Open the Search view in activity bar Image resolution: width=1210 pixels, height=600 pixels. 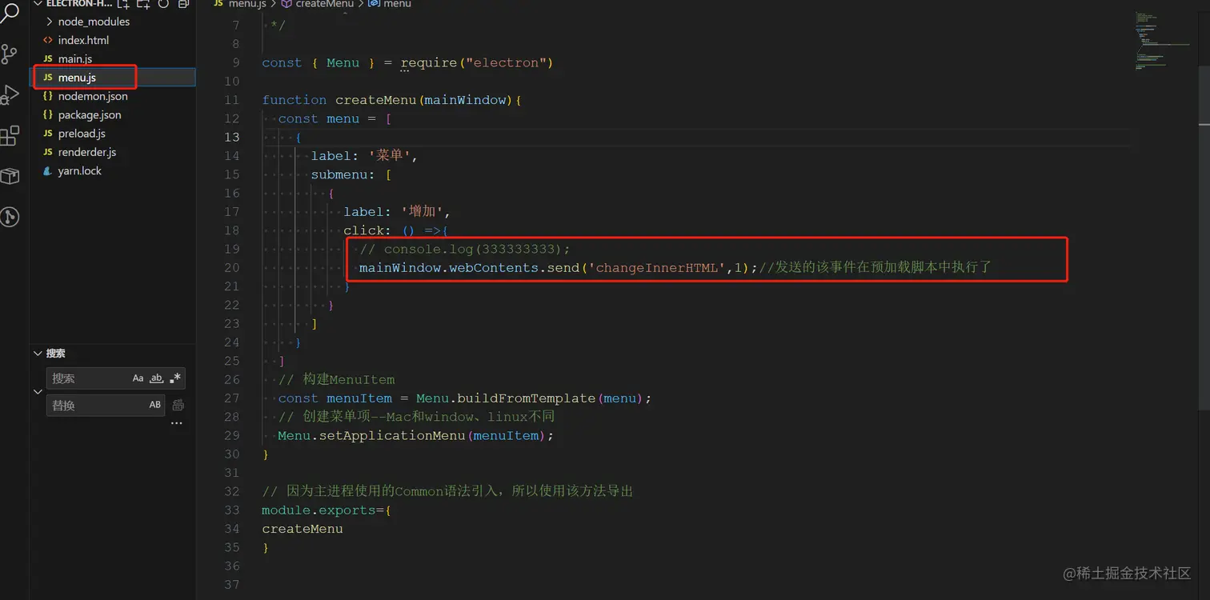tap(10, 14)
